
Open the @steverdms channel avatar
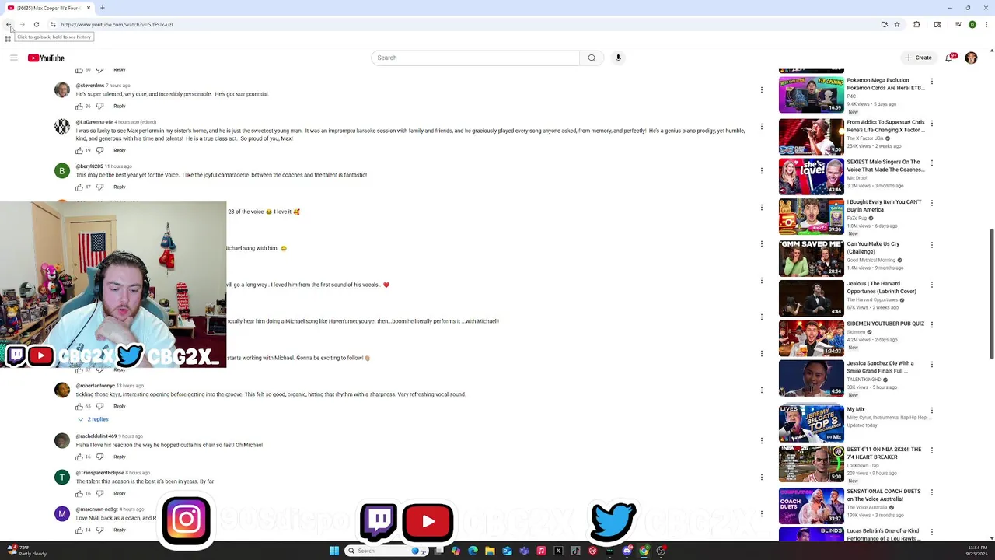[62, 89]
